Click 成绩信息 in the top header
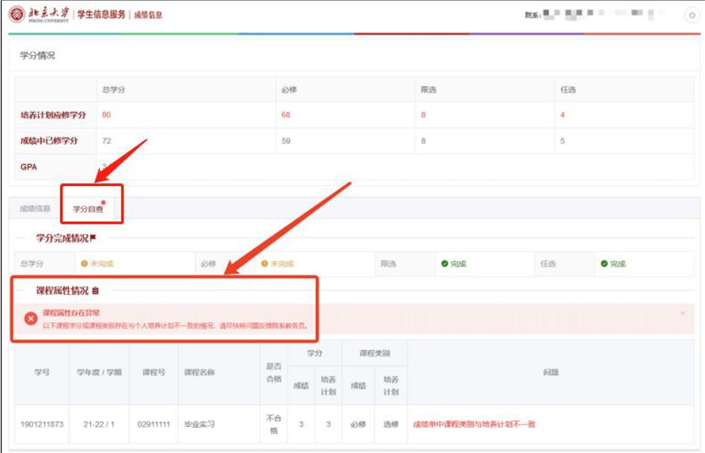Viewport: 705px width, 453px height. (x=148, y=15)
